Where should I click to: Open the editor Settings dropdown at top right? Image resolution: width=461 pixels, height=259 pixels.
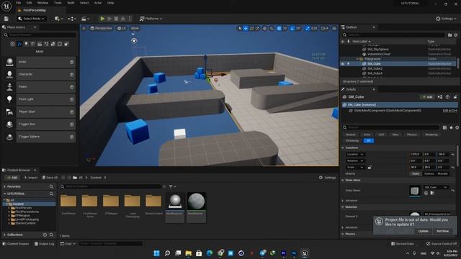point(446,19)
